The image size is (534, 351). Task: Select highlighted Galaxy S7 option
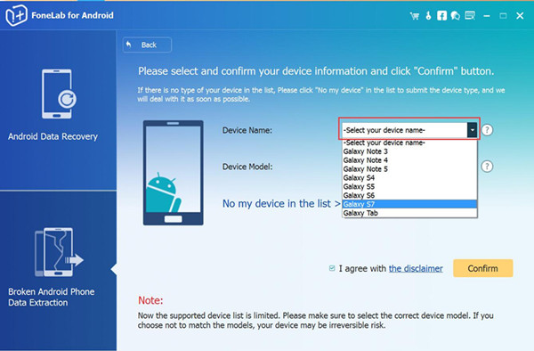click(x=409, y=204)
